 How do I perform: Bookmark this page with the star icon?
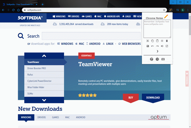click(164, 10)
